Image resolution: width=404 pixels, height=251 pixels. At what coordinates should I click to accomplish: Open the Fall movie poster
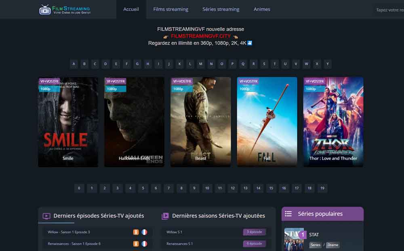(267, 122)
